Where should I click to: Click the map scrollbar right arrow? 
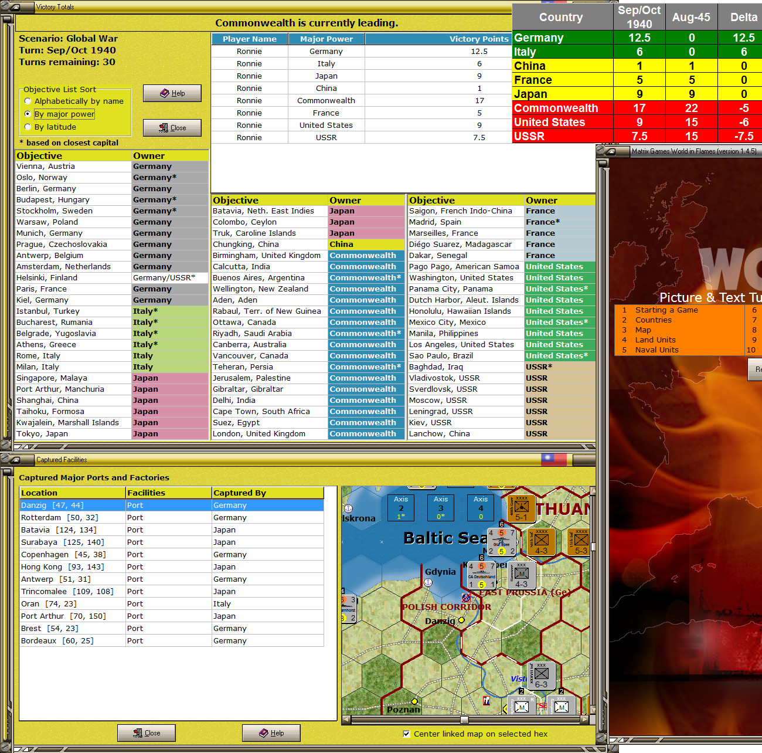(x=584, y=719)
